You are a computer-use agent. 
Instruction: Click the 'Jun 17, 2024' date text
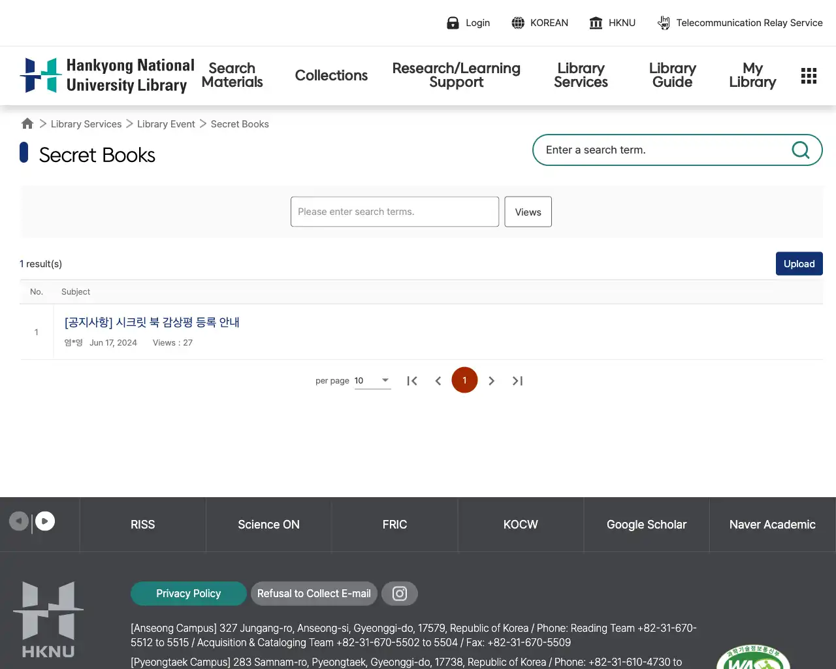pyautogui.click(x=113, y=342)
